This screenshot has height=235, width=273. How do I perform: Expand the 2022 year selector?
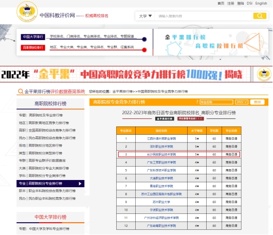point(242,102)
